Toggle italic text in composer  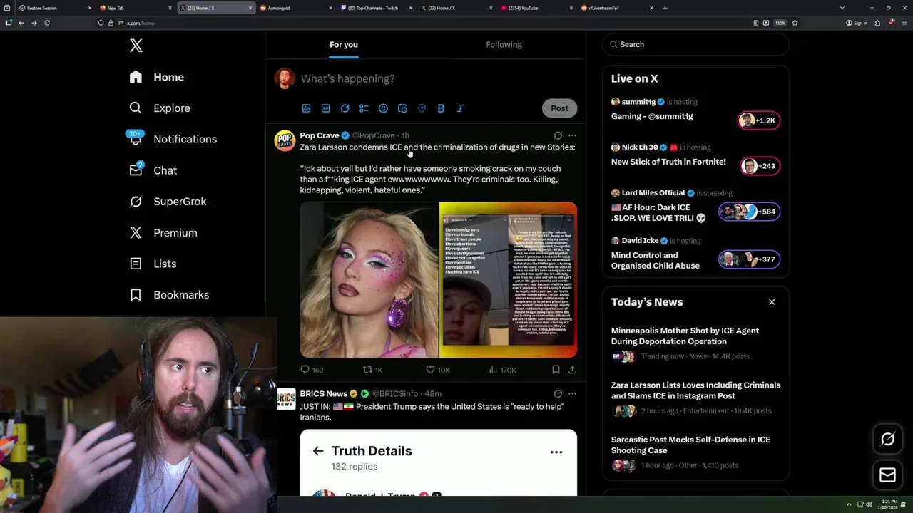tap(460, 108)
